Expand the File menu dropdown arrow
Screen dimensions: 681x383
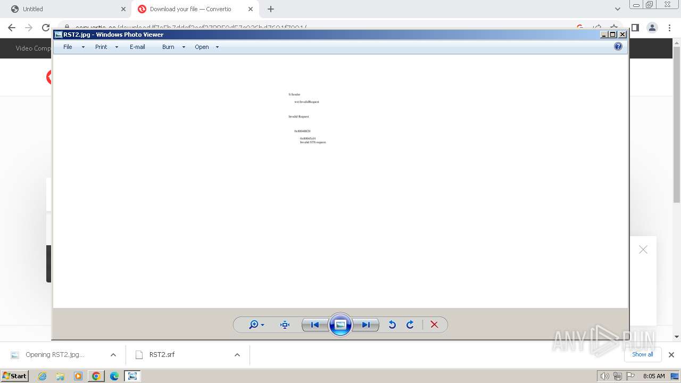pos(83,47)
